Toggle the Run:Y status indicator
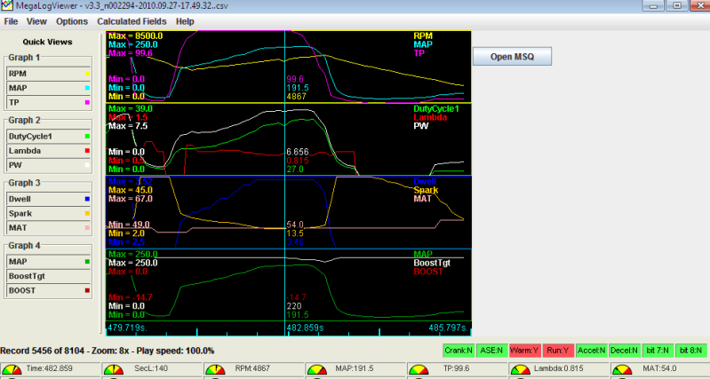This screenshot has height=379, width=710. point(559,351)
